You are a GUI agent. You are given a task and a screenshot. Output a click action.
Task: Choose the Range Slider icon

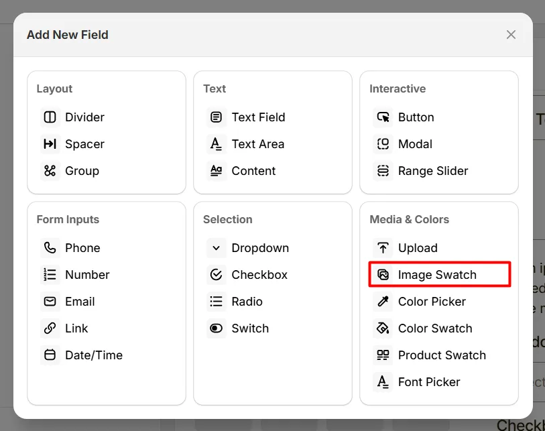383,171
